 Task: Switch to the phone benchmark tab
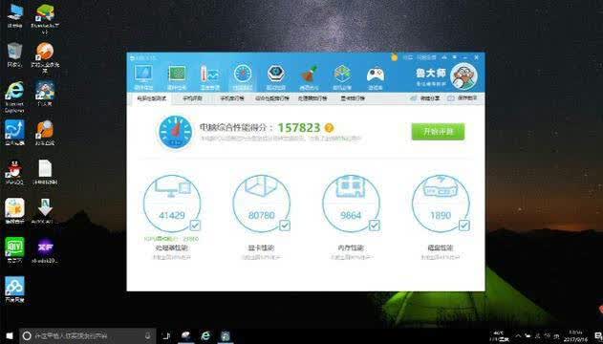192,98
